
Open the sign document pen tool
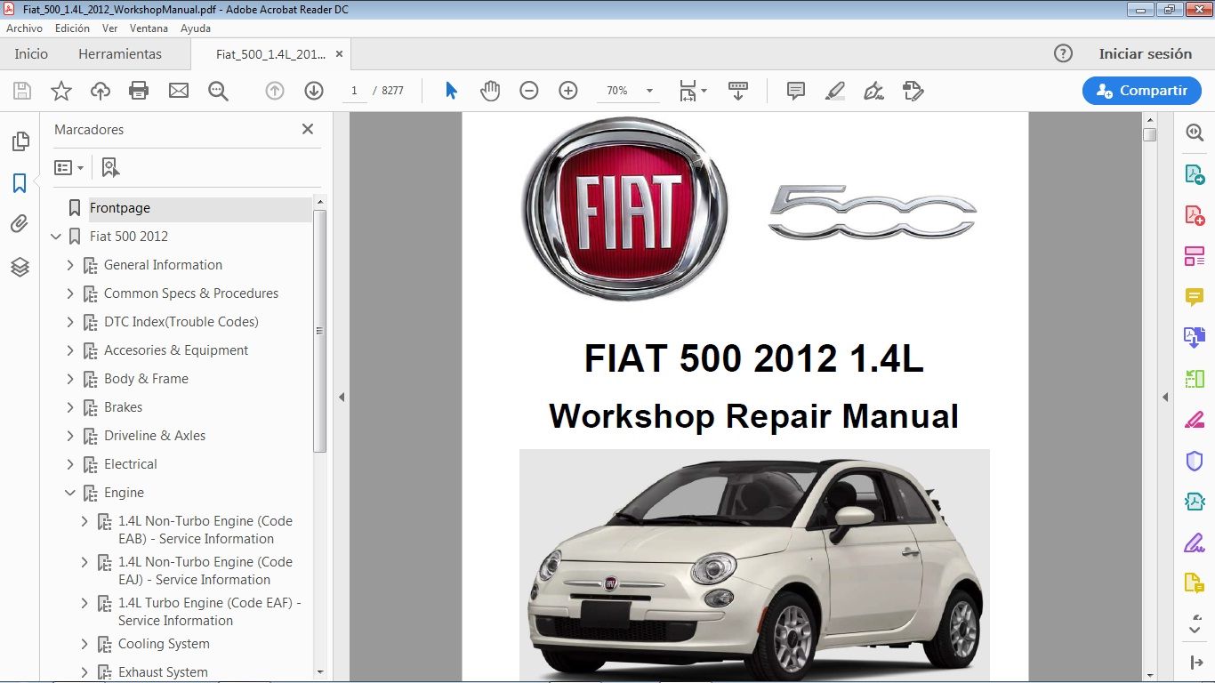point(874,91)
